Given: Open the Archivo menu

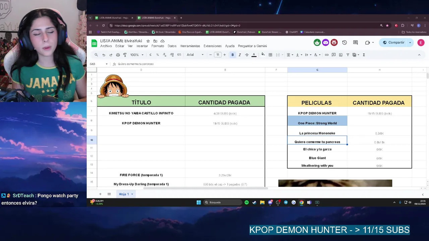Looking at the screenshot, I should tap(106, 46).
